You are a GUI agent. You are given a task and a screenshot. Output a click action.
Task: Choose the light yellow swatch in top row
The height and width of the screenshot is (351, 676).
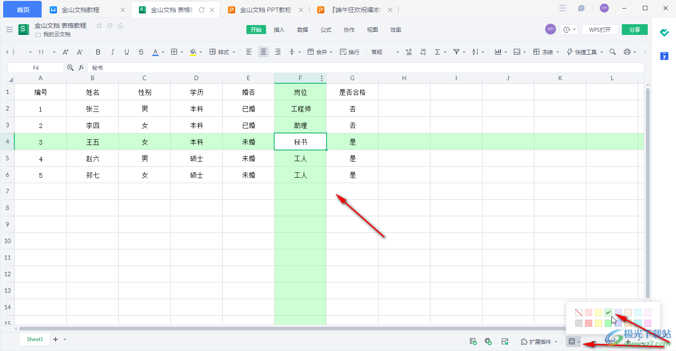pyautogui.click(x=598, y=312)
